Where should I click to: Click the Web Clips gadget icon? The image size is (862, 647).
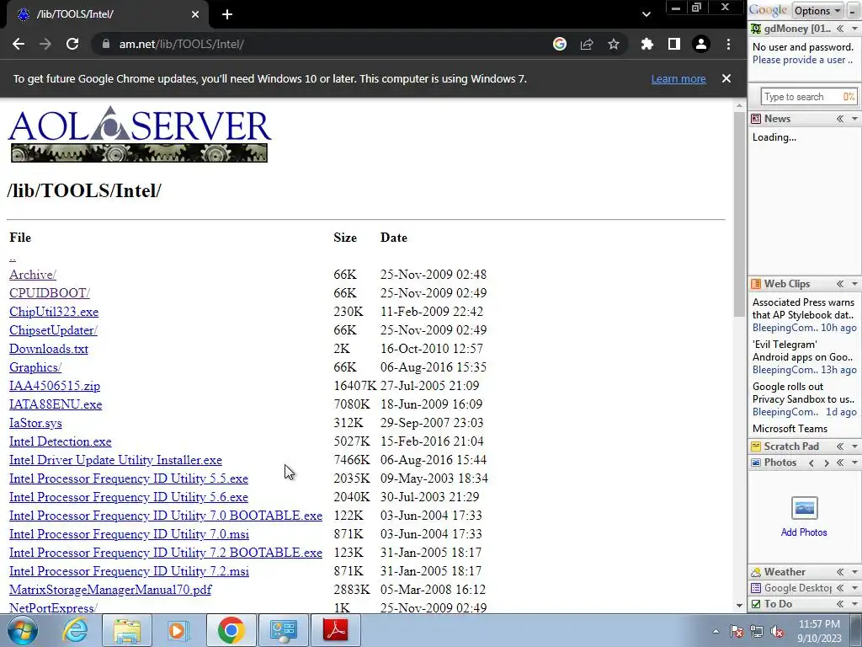coord(756,284)
